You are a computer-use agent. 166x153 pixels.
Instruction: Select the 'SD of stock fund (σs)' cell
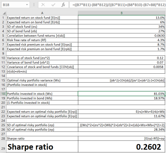[x=42, y=27]
